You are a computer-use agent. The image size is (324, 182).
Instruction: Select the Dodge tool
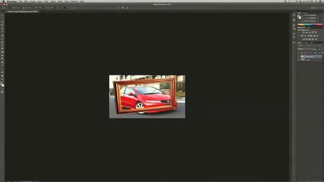tap(2, 59)
